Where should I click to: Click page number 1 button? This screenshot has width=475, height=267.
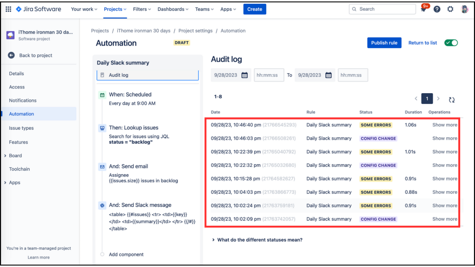point(427,99)
